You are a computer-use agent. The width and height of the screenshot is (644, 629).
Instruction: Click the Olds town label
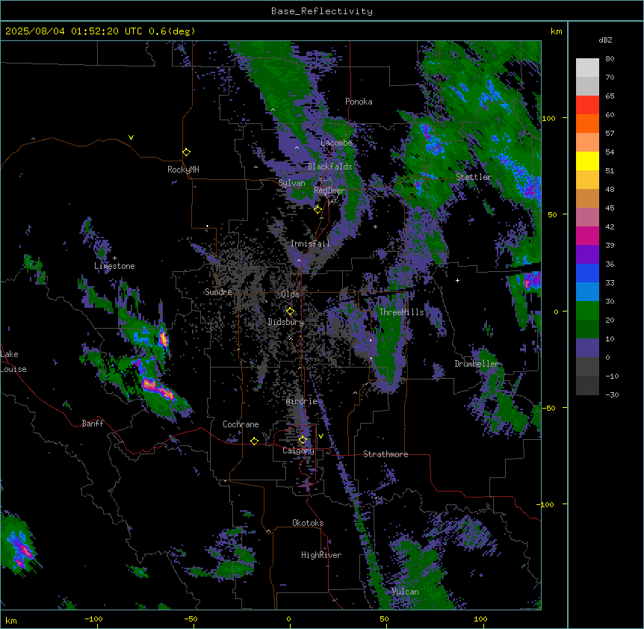290,294
